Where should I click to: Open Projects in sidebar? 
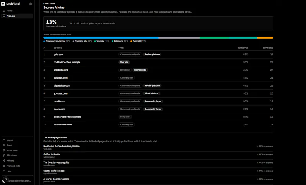click(17, 16)
